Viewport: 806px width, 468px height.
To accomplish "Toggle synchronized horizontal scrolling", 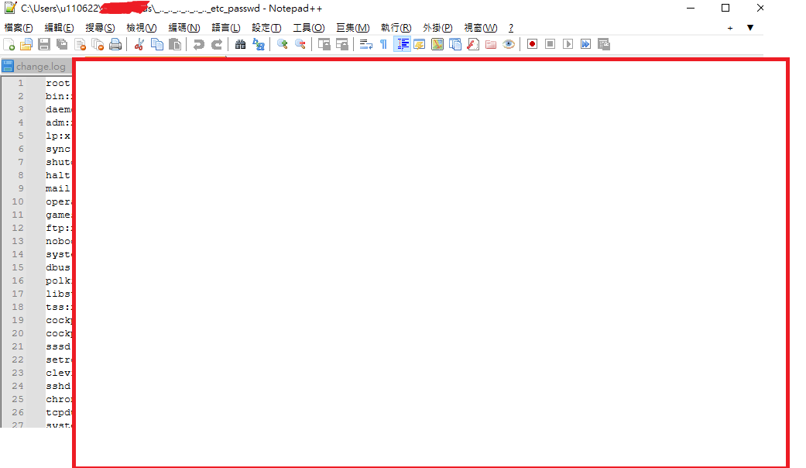I will tap(341, 44).
